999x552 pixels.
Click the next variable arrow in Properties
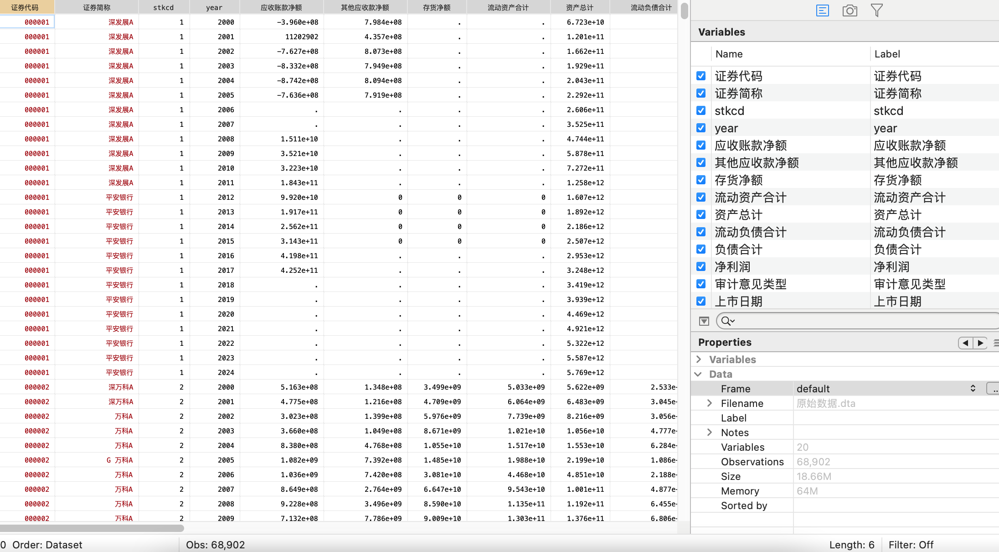pos(980,343)
